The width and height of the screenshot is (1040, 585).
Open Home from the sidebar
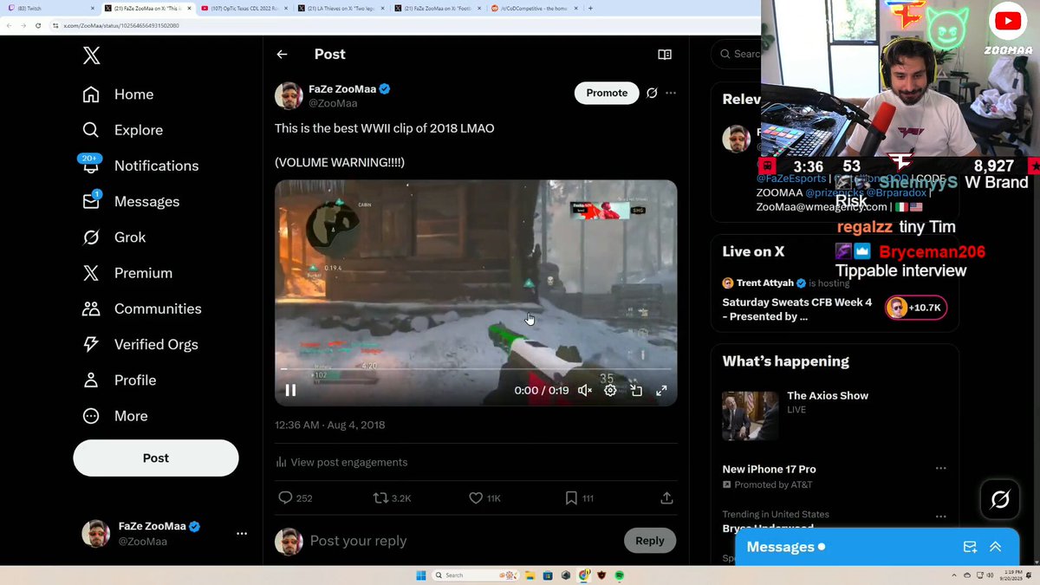[x=118, y=94]
